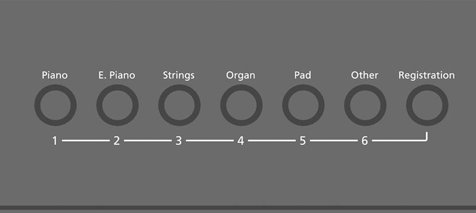Click registration number 4 below Organ
The width and height of the screenshot is (476, 213).
(241, 141)
